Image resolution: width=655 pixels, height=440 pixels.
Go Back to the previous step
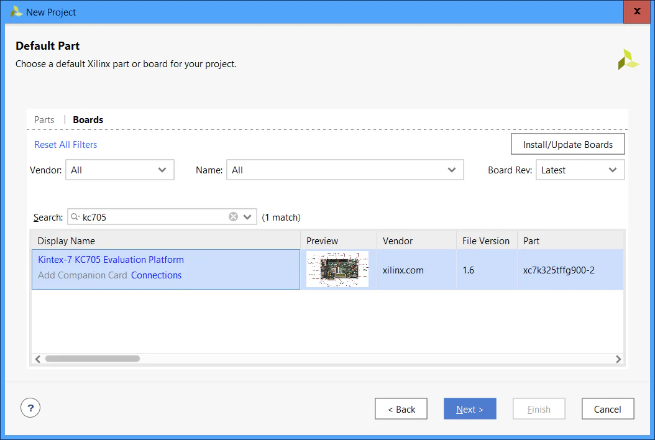[401, 409]
